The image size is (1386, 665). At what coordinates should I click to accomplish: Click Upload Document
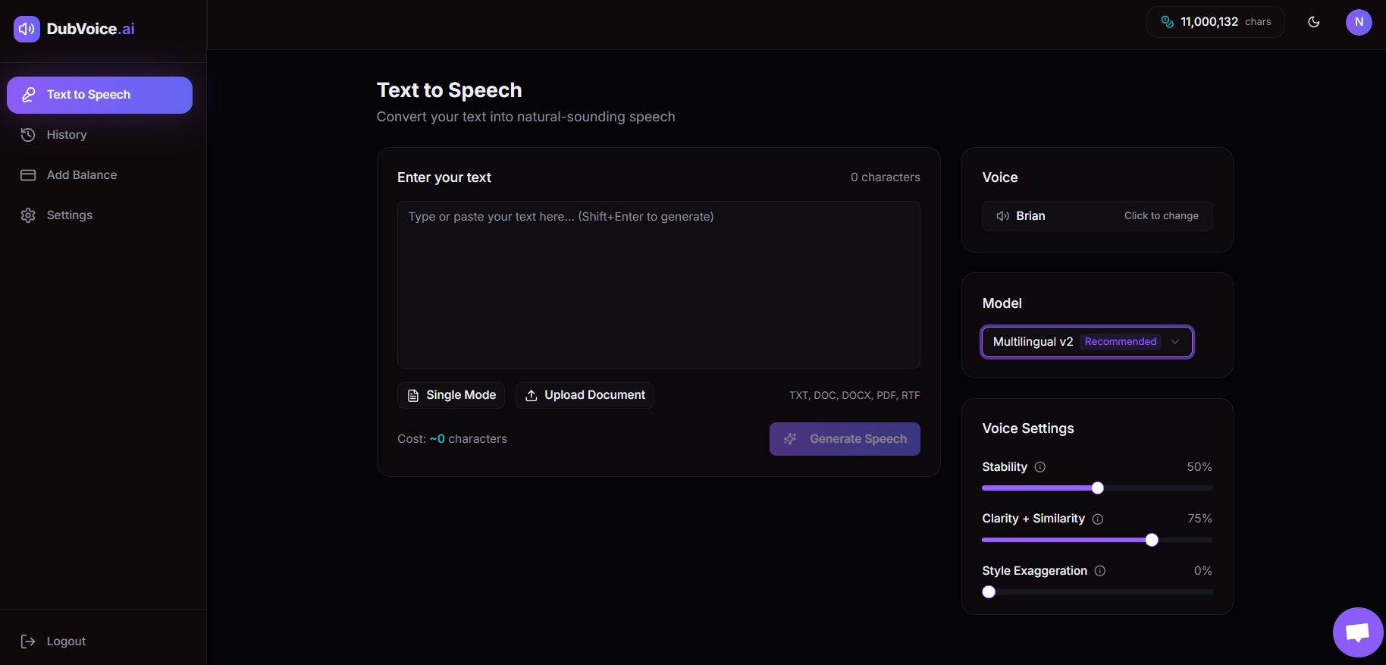(585, 395)
